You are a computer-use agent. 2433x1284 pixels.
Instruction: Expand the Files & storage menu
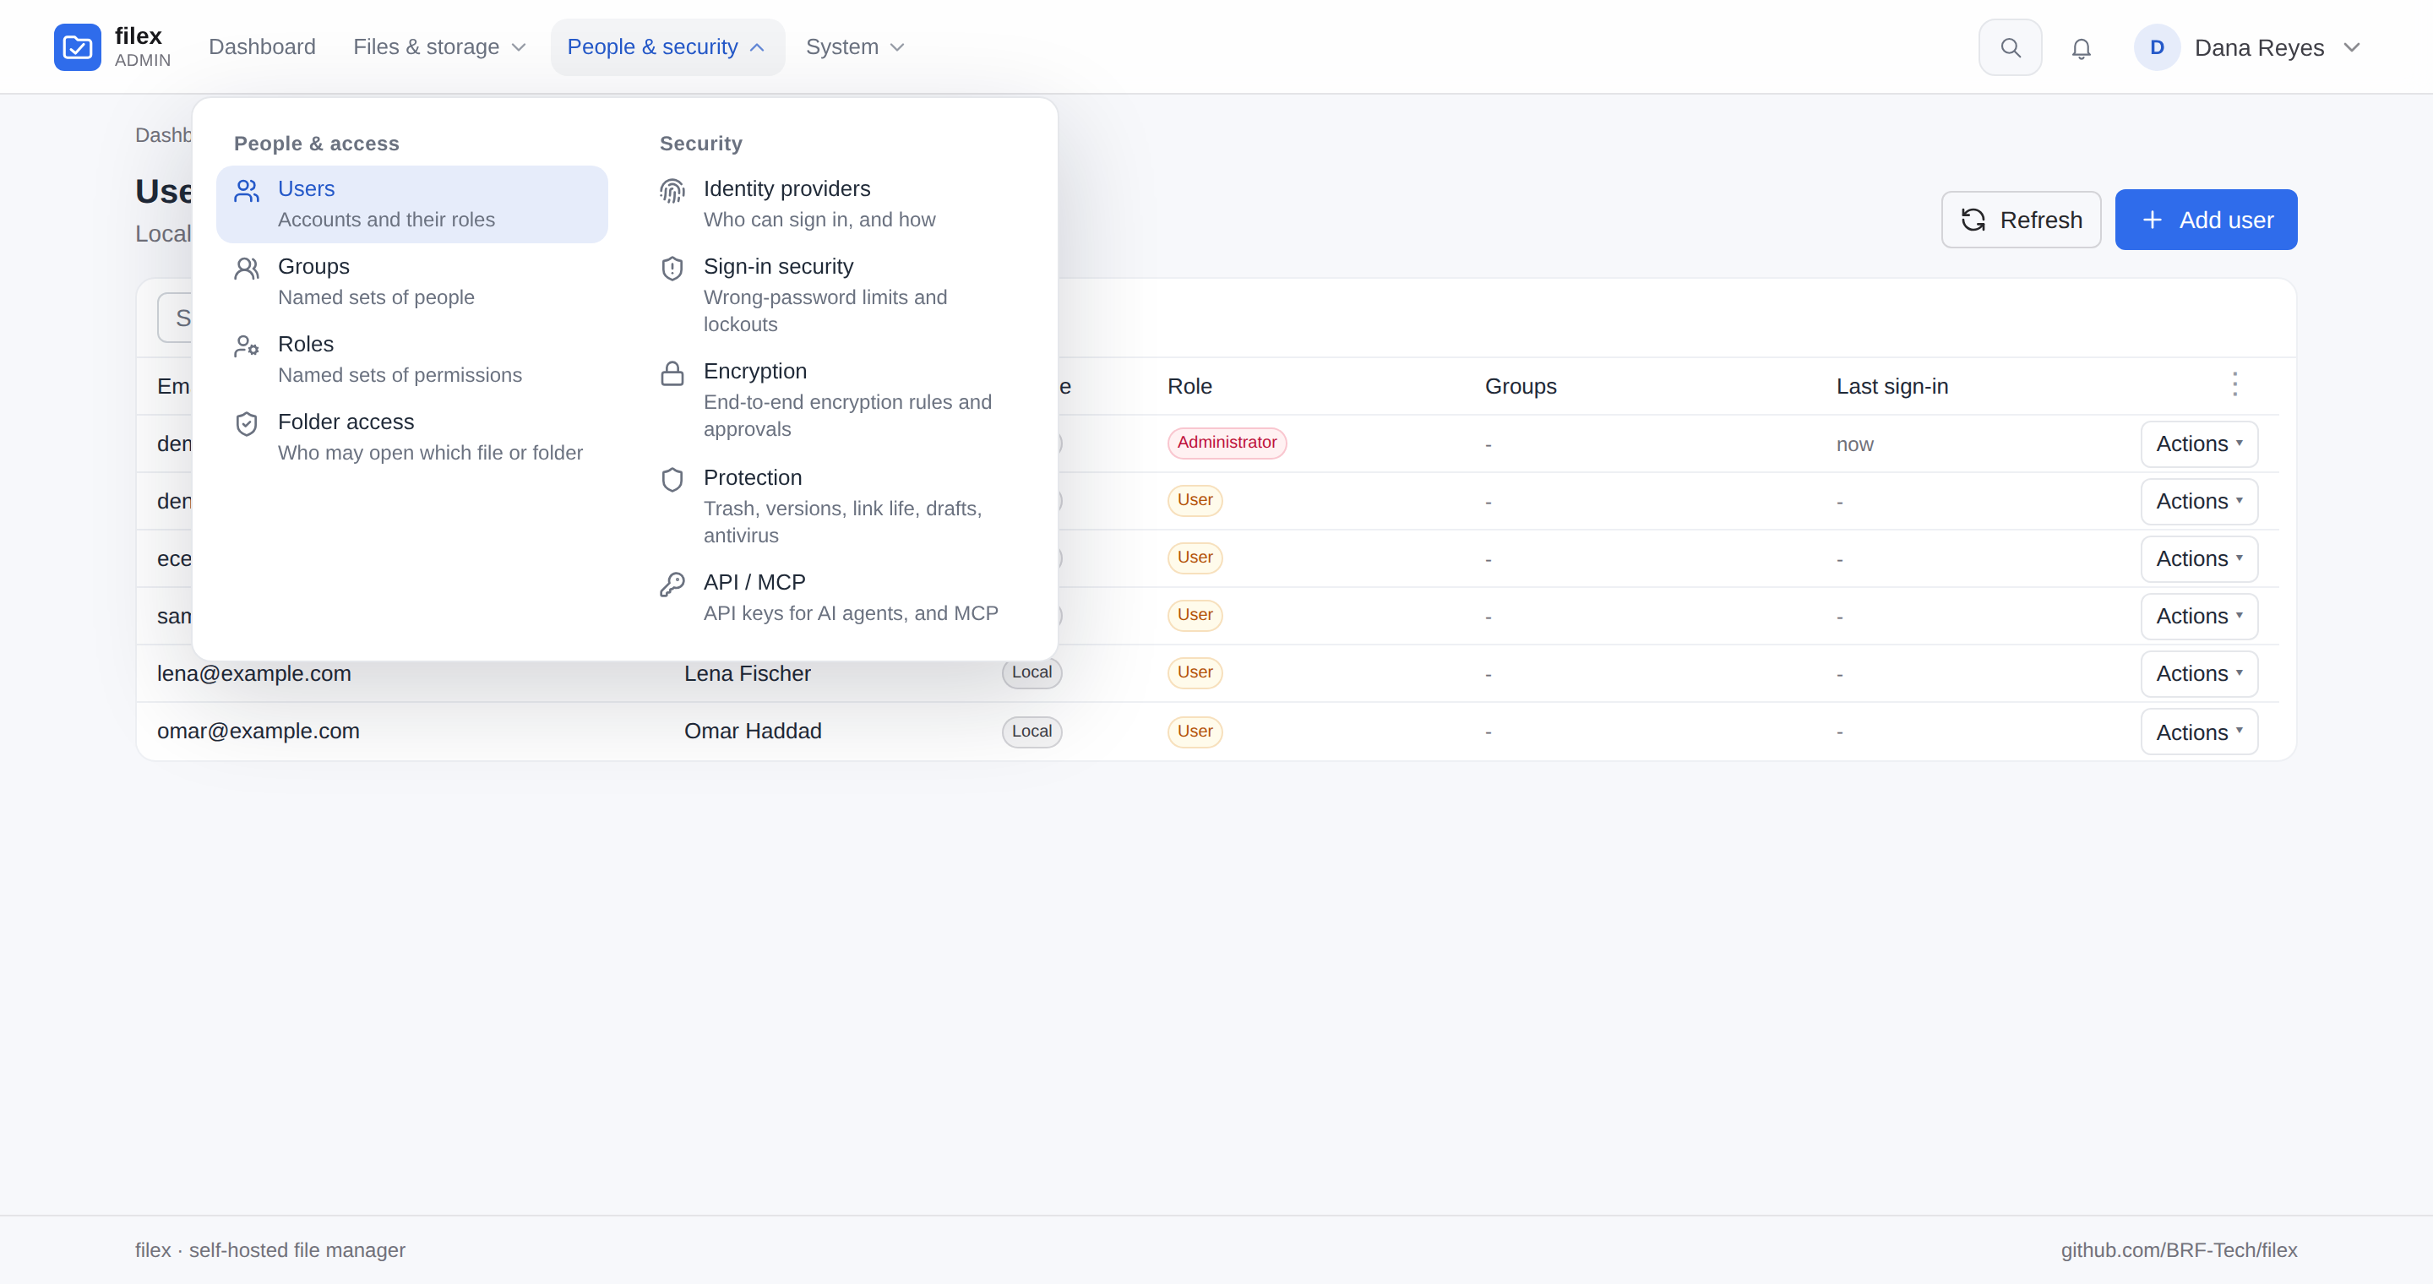click(x=439, y=47)
